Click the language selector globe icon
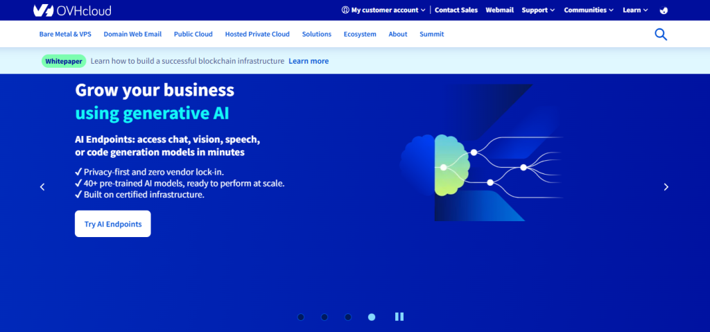Viewport: 710px width, 332px height. (x=664, y=10)
